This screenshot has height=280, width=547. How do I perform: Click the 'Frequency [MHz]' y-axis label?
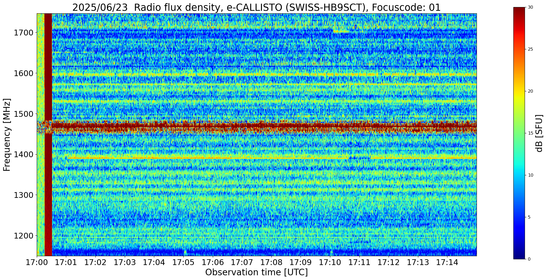point(7,135)
